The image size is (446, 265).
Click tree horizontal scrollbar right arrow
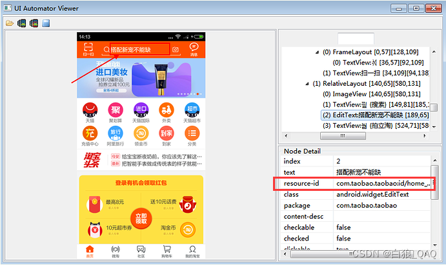425,136
